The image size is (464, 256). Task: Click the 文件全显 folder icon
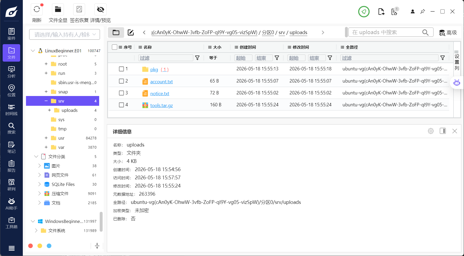click(x=58, y=9)
